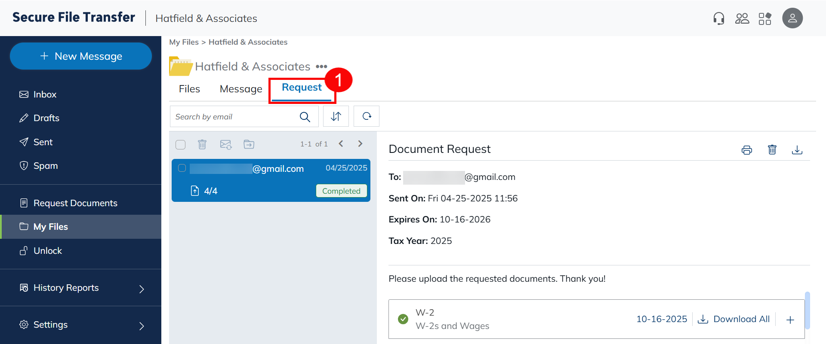Check the gmail.com request checkbox
Screen dimensions: 826x344
click(x=182, y=168)
